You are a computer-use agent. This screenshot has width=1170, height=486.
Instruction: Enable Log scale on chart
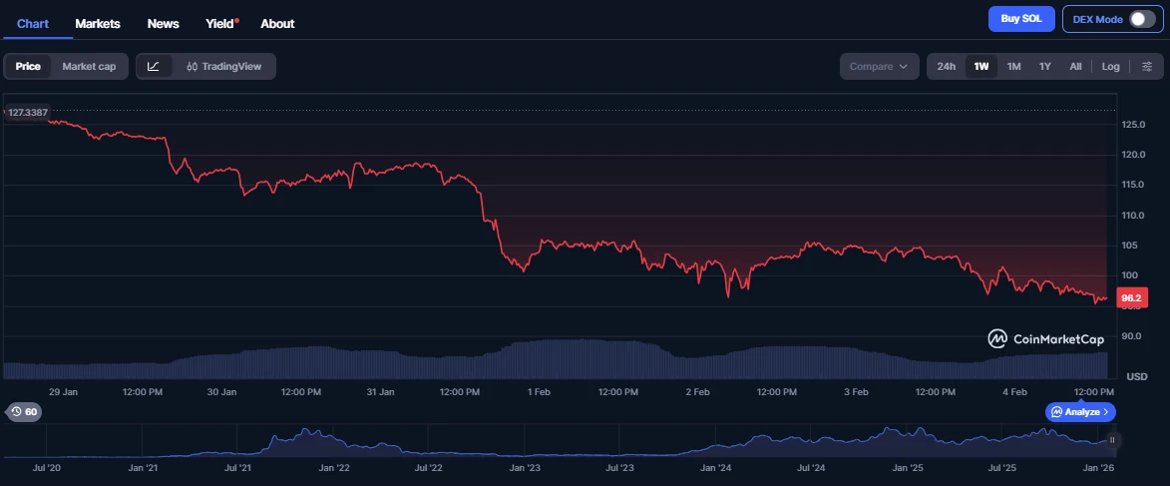coord(1110,67)
